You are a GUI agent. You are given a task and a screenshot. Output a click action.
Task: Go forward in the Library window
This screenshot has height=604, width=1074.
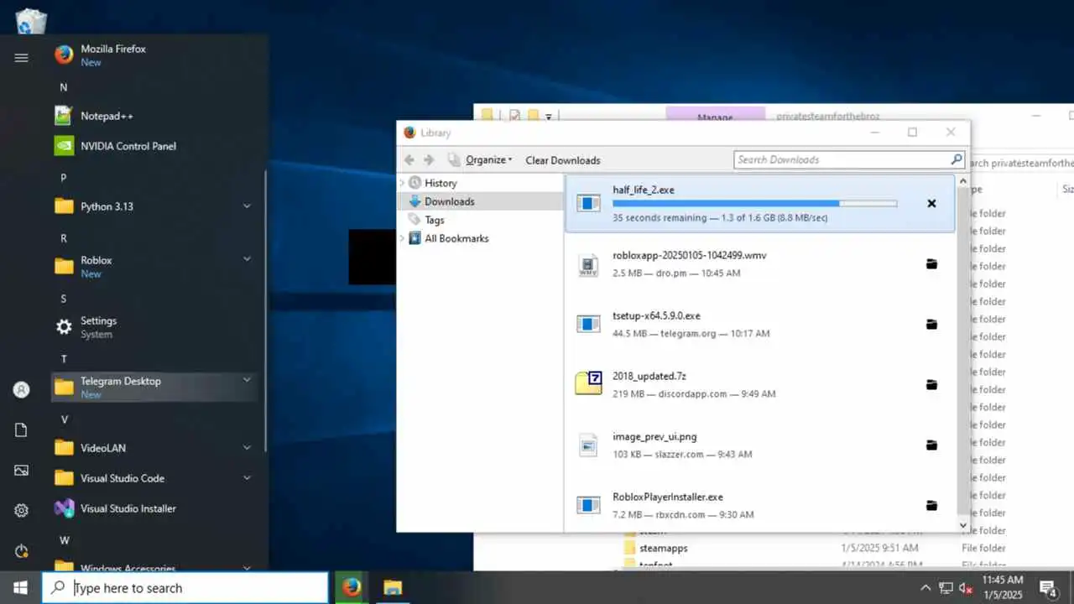click(429, 159)
